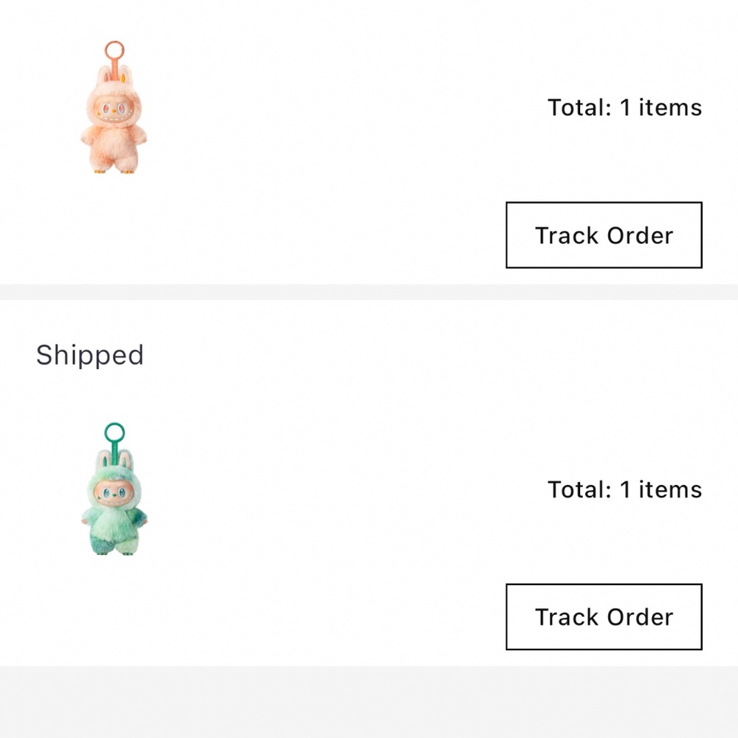Tap the gray area below the Shipped order
The width and height of the screenshot is (738, 738).
click(369, 702)
